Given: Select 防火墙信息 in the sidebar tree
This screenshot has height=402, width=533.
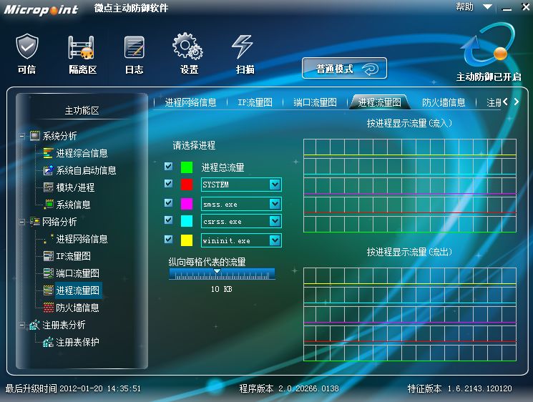Looking at the screenshot, I should 77,308.
